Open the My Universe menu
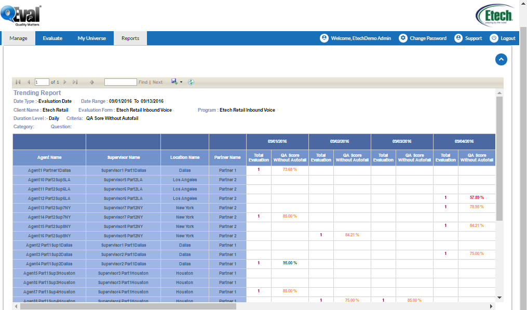Screen dimensions: 527x310 tap(92, 38)
